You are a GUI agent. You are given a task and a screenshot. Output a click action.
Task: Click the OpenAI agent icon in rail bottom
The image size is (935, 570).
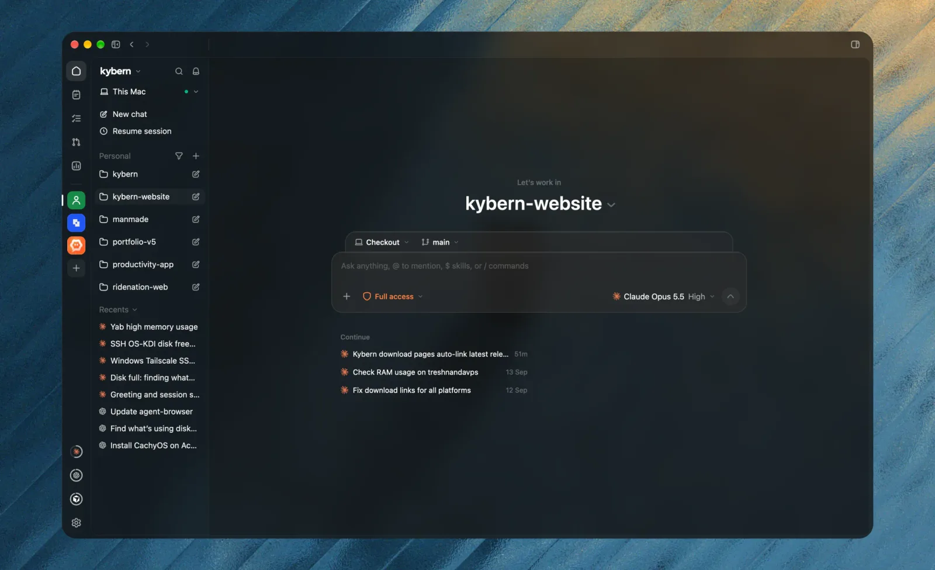coord(76,475)
